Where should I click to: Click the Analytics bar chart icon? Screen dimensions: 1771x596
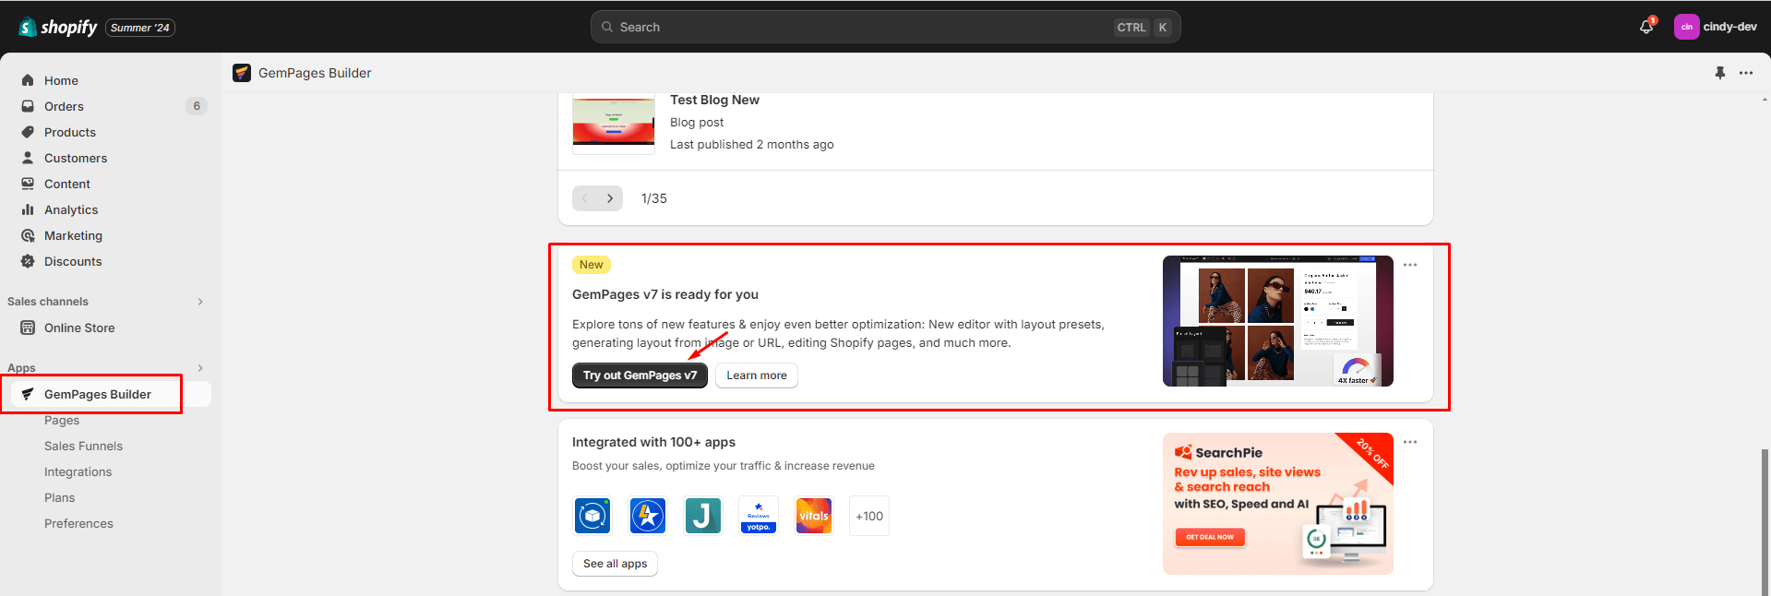tap(28, 209)
